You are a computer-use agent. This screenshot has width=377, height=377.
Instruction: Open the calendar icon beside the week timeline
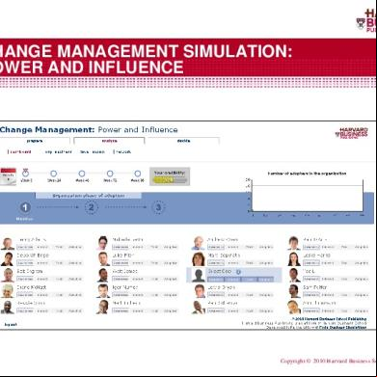click(8, 176)
